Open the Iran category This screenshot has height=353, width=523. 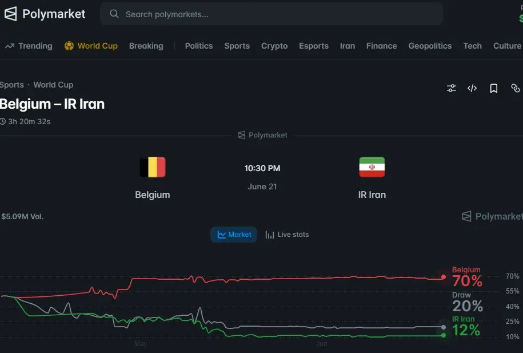(x=347, y=46)
